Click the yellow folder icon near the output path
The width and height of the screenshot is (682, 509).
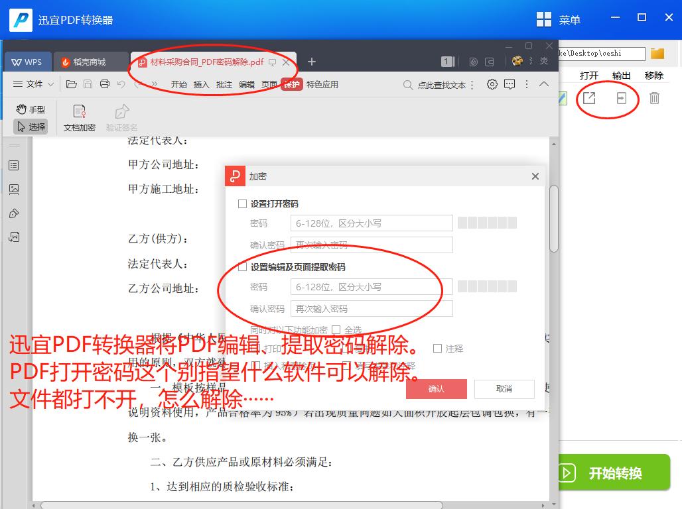pos(657,54)
